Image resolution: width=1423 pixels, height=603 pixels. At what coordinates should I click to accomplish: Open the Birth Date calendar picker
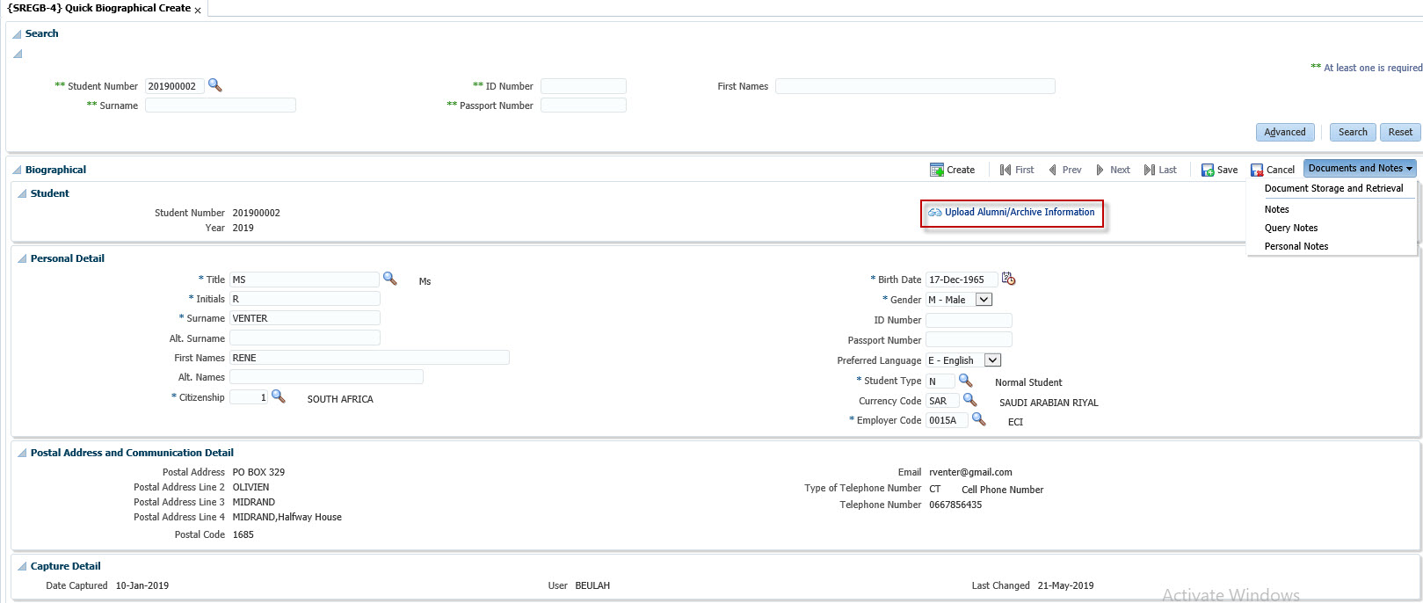1008,279
